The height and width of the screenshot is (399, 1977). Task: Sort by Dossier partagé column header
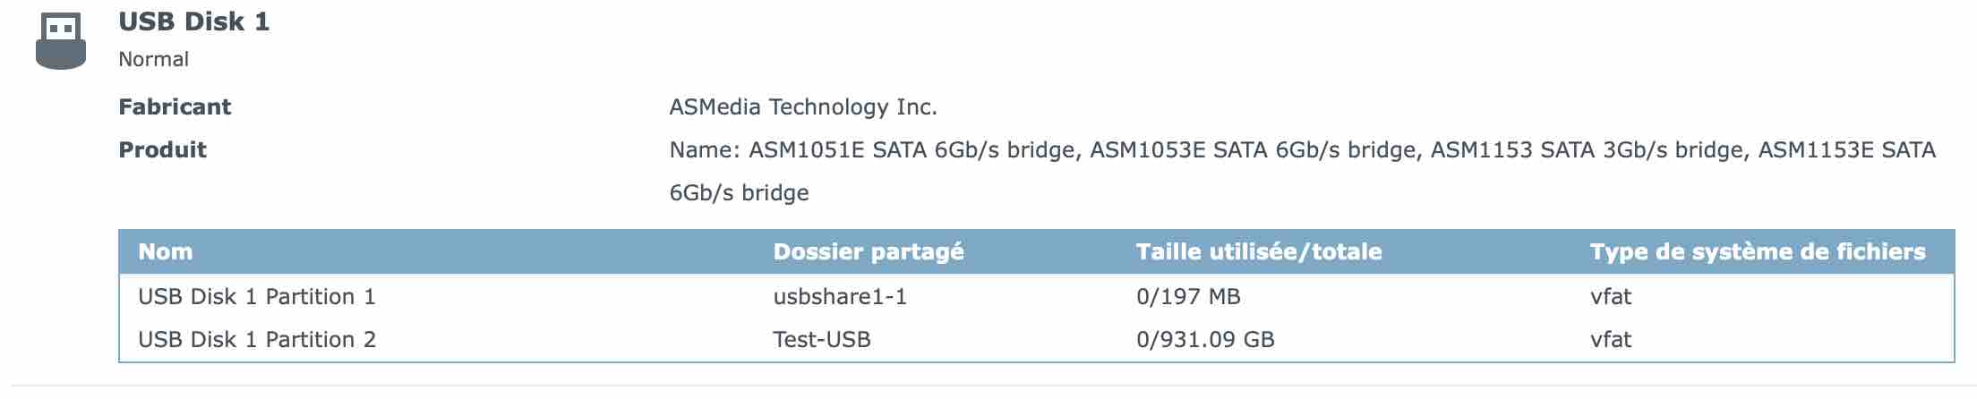pos(869,252)
